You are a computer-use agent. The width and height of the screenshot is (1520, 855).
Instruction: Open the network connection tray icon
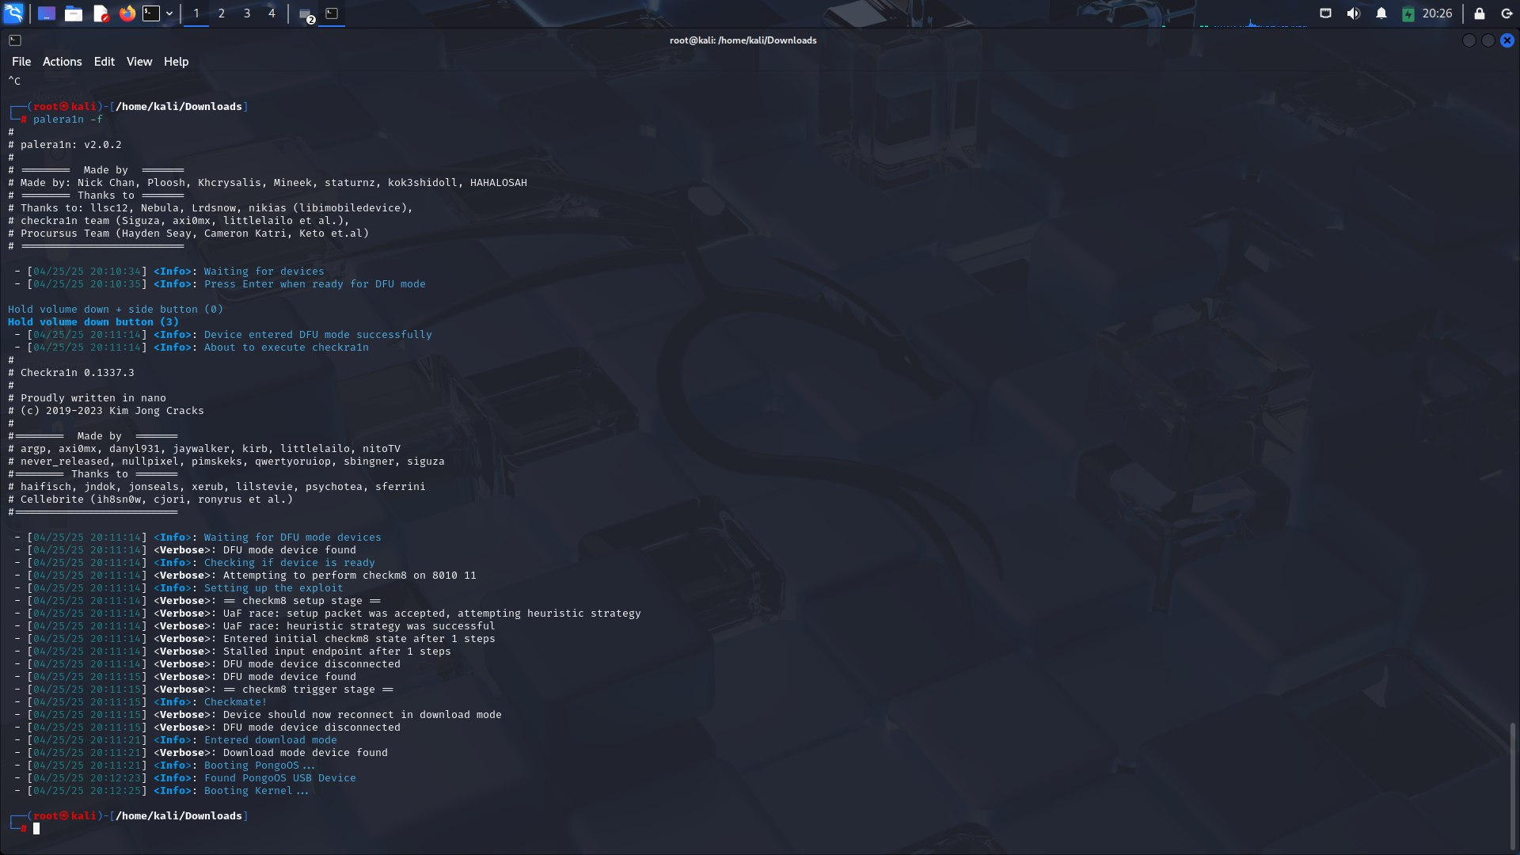click(1325, 13)
